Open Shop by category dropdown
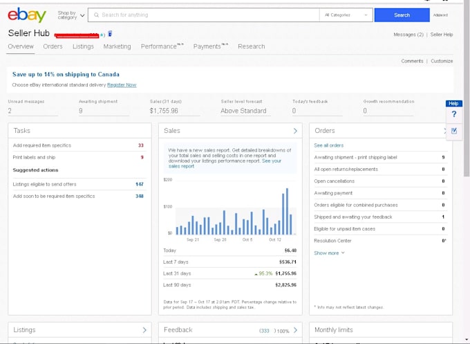Screen dimensions: 470x344 [x=70, y=15]
